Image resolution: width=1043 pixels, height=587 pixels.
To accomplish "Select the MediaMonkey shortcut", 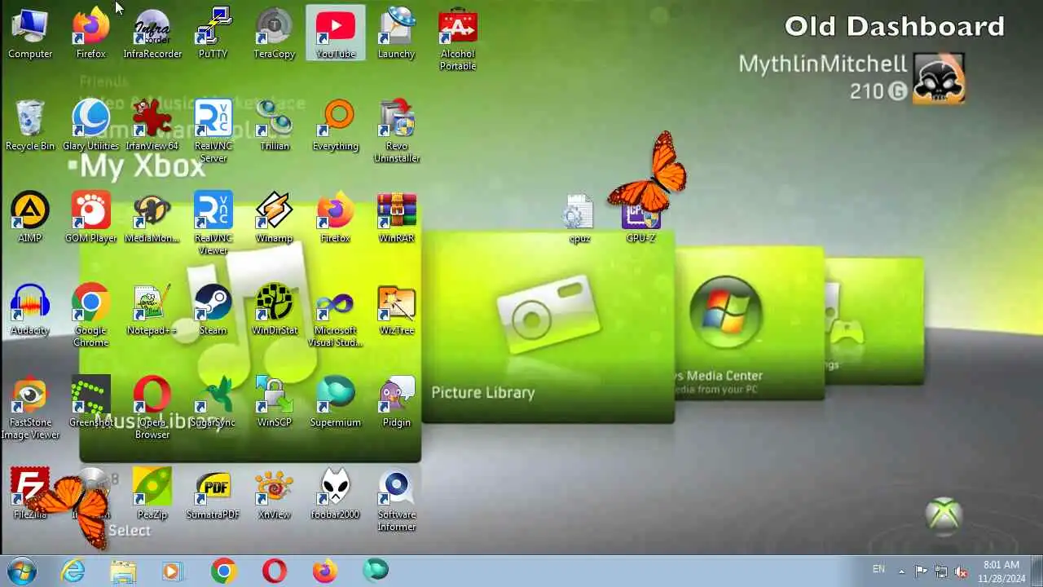I will (152, 218).
